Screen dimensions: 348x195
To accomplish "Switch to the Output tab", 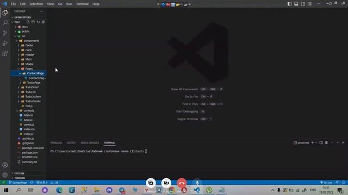I will click(71, 143).
